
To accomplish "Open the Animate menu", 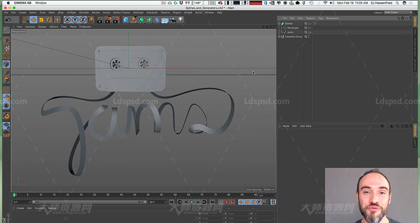I will click(x=71, y=13).
